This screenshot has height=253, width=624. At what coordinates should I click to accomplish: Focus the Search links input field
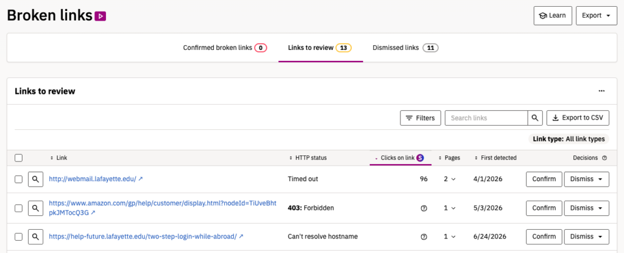(486, 118)
